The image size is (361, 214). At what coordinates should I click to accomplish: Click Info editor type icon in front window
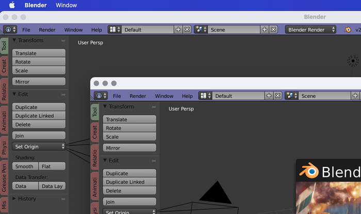pos(101,96)
